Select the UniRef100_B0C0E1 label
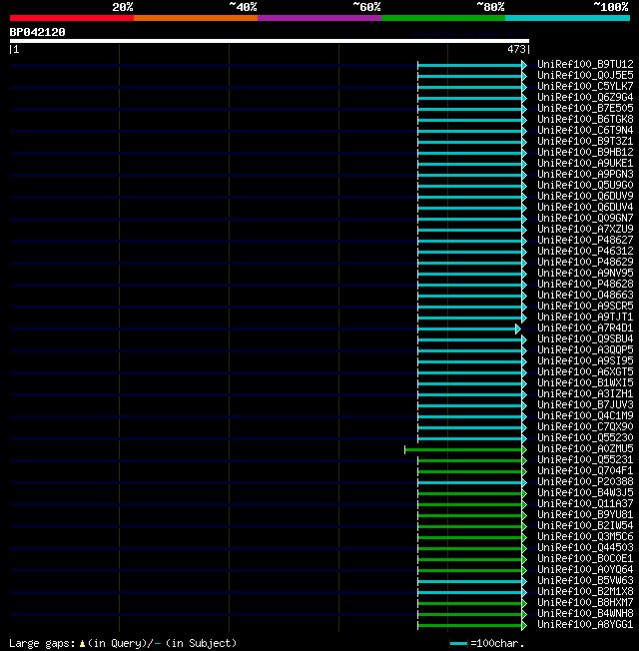 pyautogui.click(x=585, y=558)
